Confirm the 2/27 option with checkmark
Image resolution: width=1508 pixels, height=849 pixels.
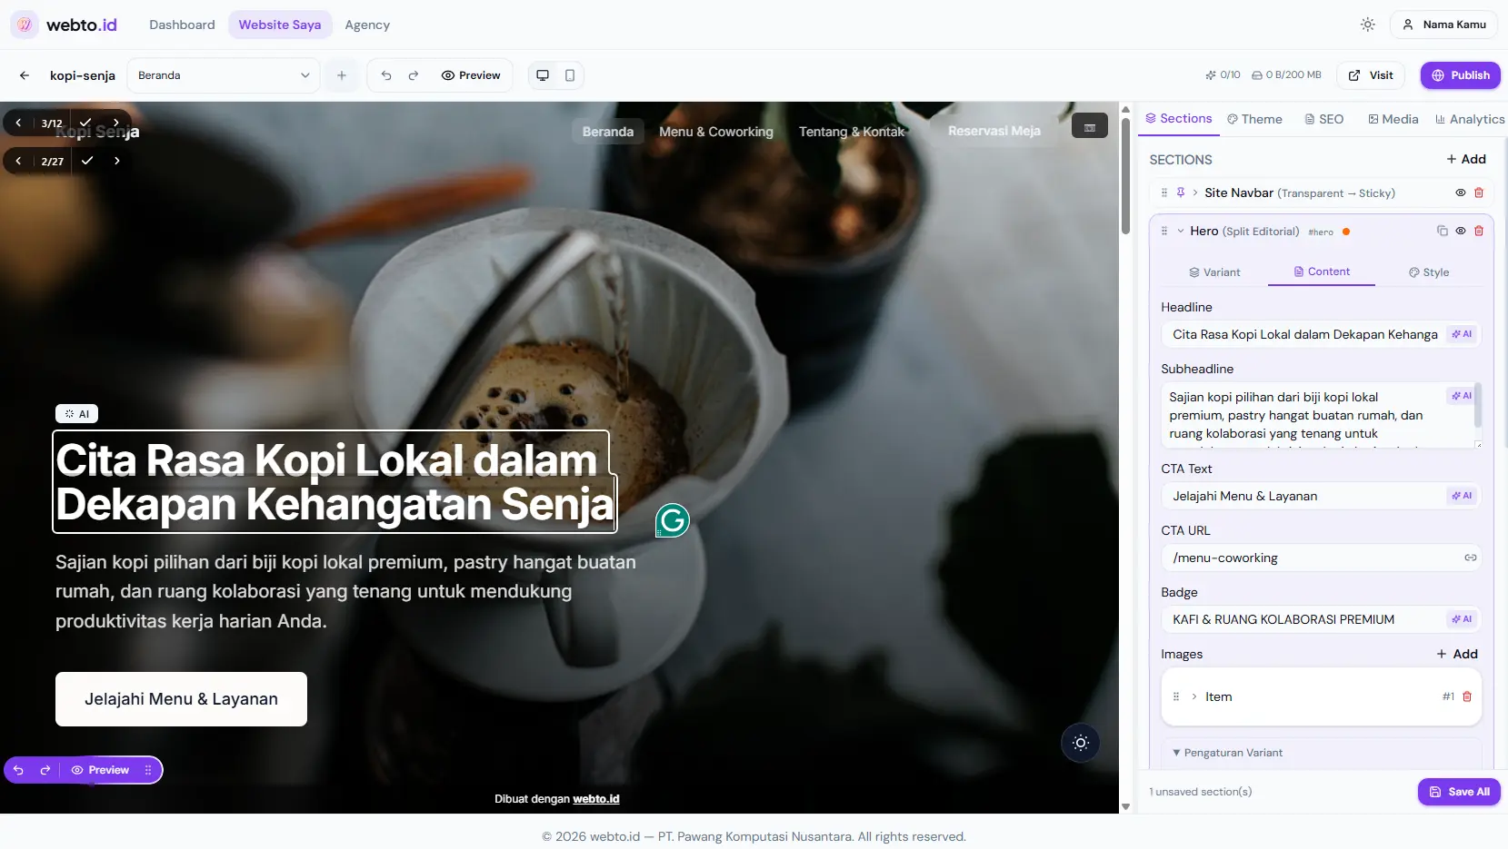pos(87,161)
